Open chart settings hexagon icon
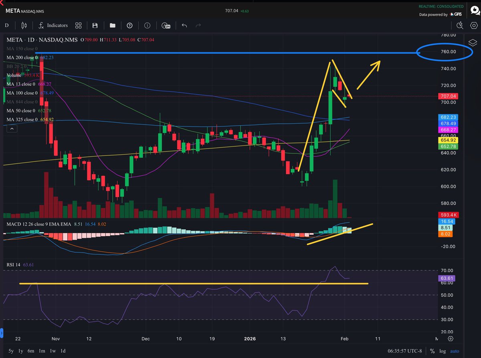Viewport: 481px width, 358px height. pos(473,25)
